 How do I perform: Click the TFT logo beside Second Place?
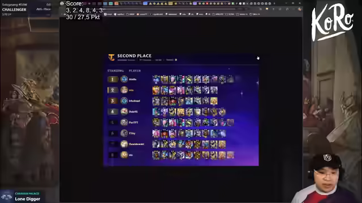tap(111, 58)
